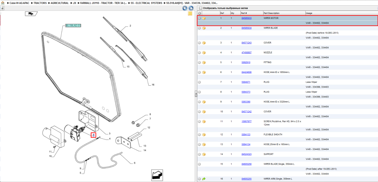Image resolution: width=378 pixels, height=182 pixels.
Task: Click callout number 15 in the diagram
Action: [128, 67]
